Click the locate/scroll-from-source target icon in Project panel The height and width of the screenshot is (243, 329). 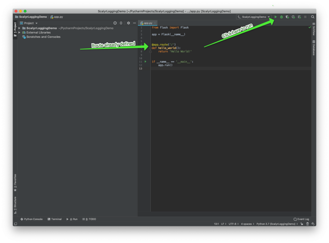click(115, 23)
